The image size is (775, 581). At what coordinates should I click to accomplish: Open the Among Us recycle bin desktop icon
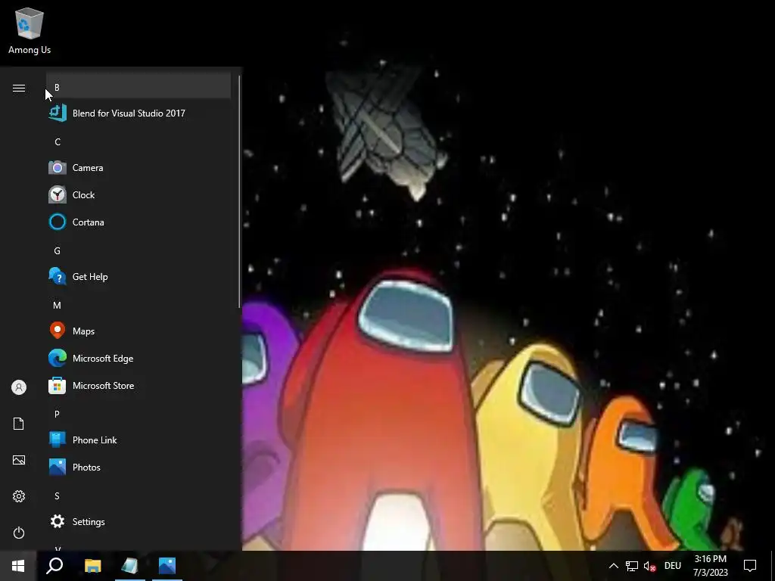(30, 30)
